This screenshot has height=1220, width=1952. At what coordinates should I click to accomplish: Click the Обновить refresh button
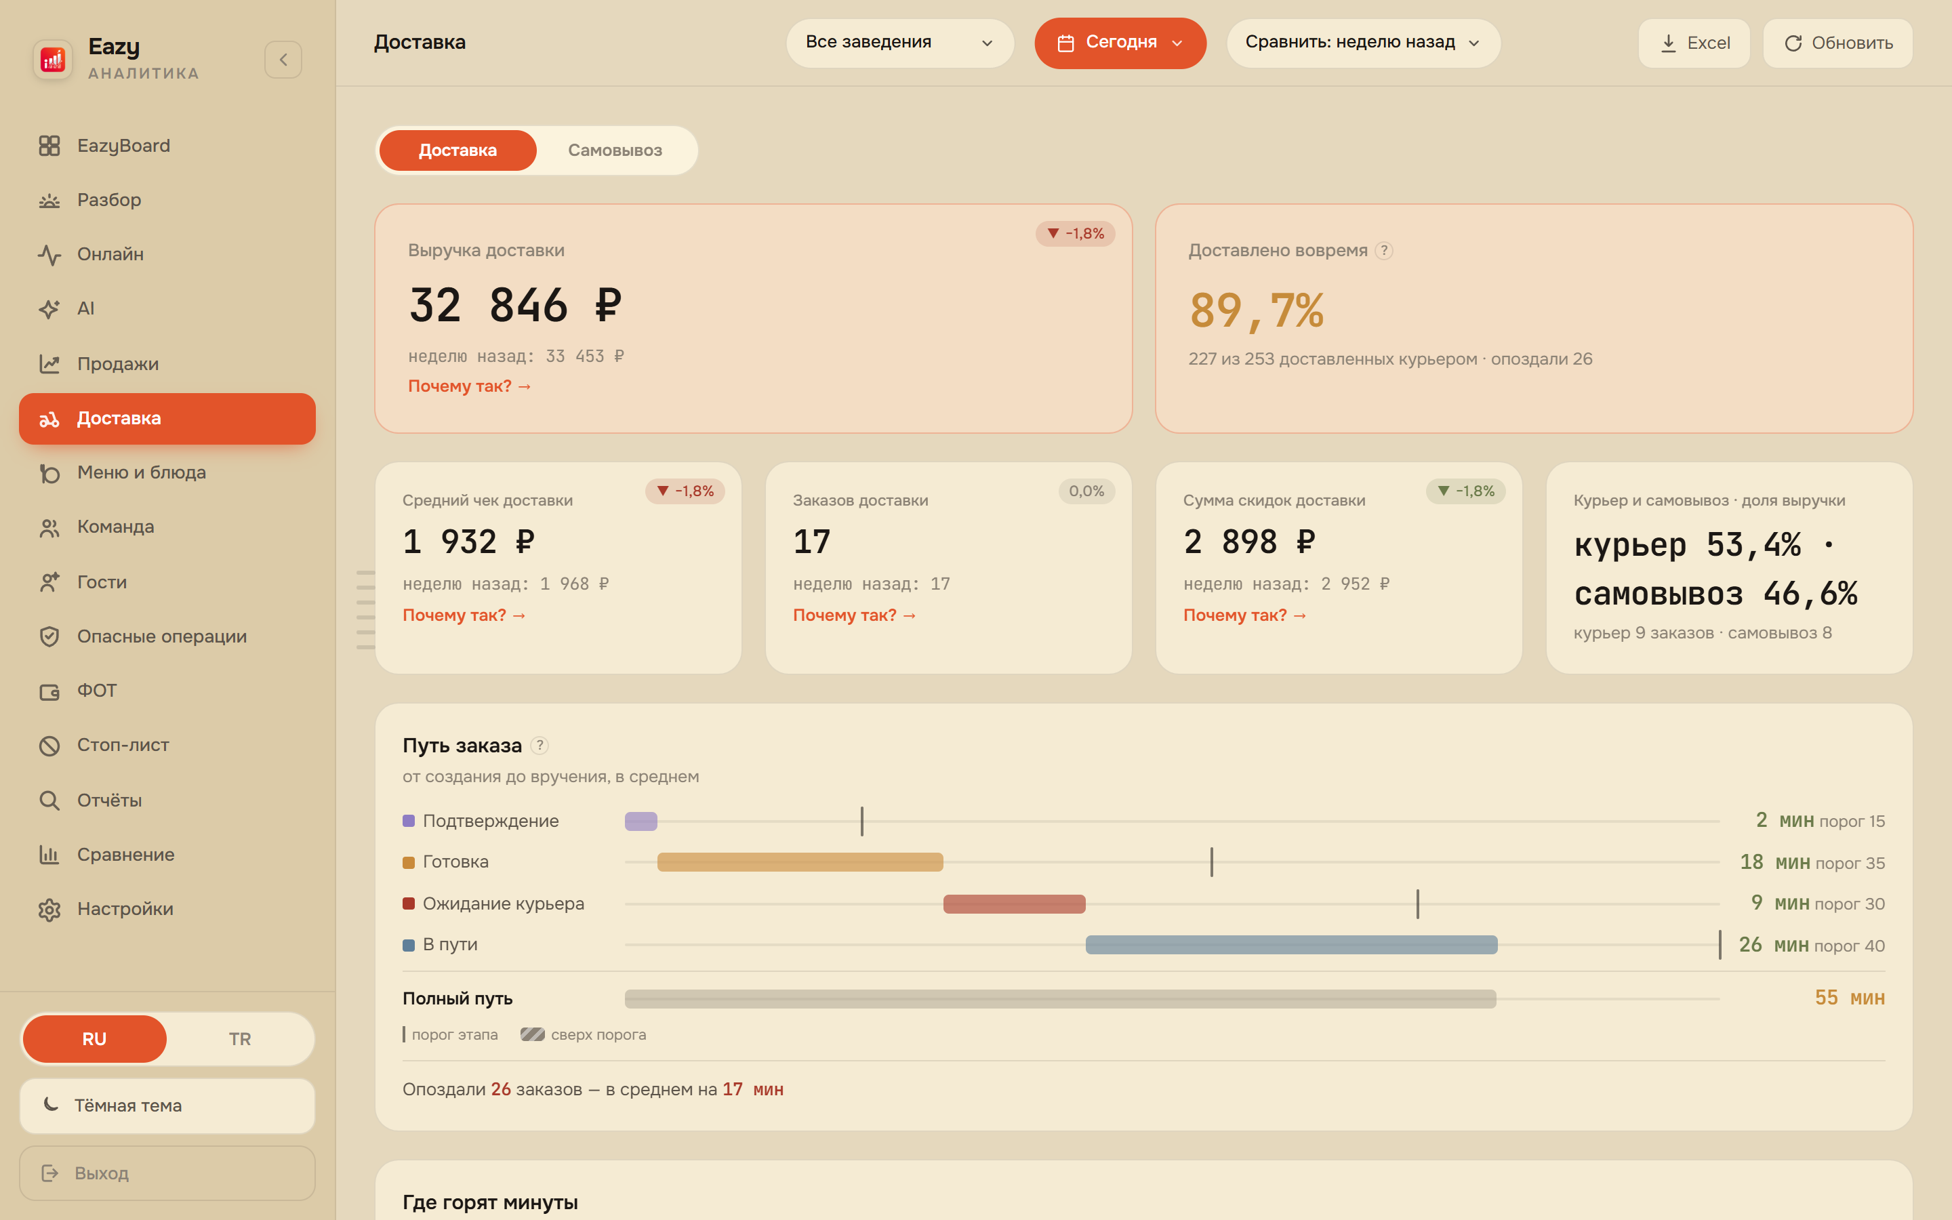[x=1837, y=43]
